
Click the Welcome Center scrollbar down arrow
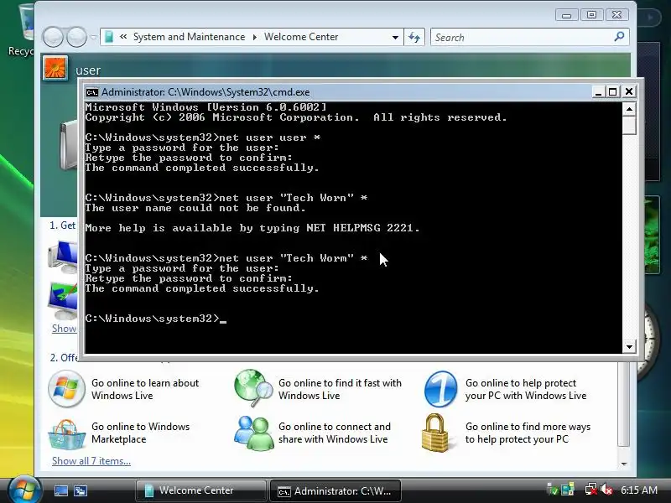[624, 464]
